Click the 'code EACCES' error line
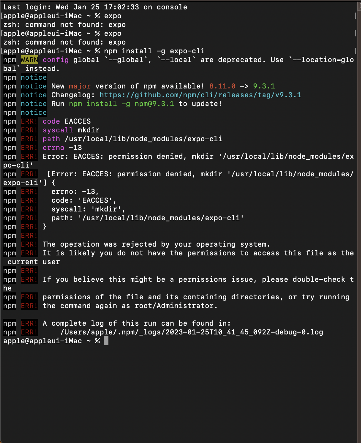Image resolution: width=361 pixels, height=443 pixels. [67, 121]
